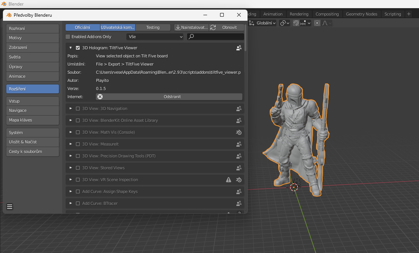Enable the Stored Views add-on checkbox
This screenshot has height=253, width=419.
coord(78,168)
